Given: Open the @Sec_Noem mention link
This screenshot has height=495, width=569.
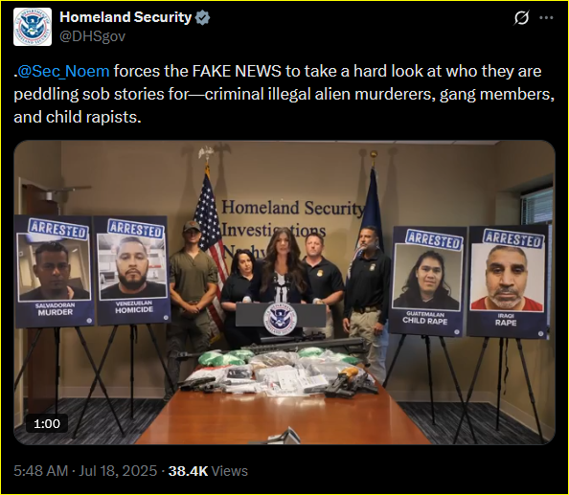Looking at the screenshot, I should point(63,71).
